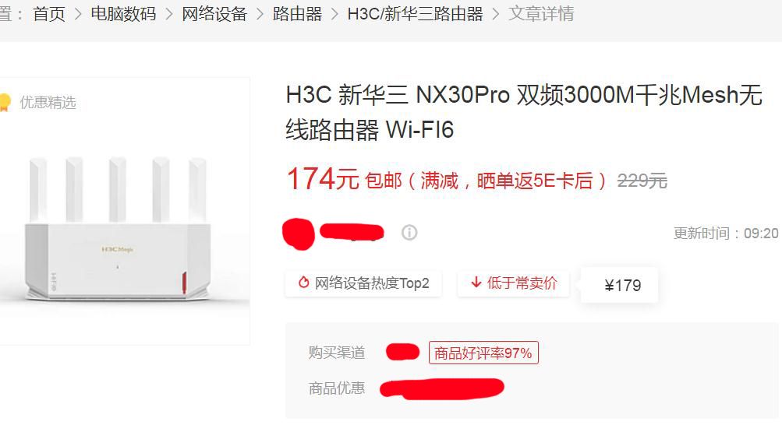Open the 网络设备 breadcrumb

pos(214,14)
